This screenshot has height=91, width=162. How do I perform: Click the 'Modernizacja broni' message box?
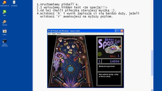coord(109,68)
